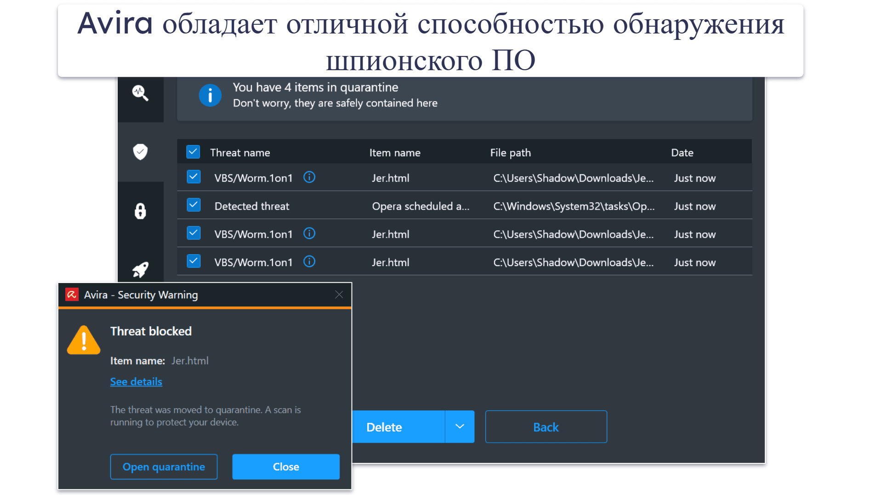882x495 pixels.
Task: Click the 'Detected threat' threat name cell
Action: pos(252,206)
